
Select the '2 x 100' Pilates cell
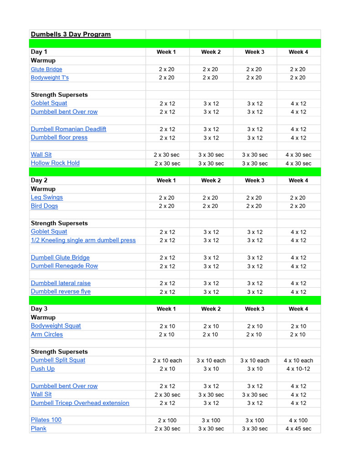167,420
